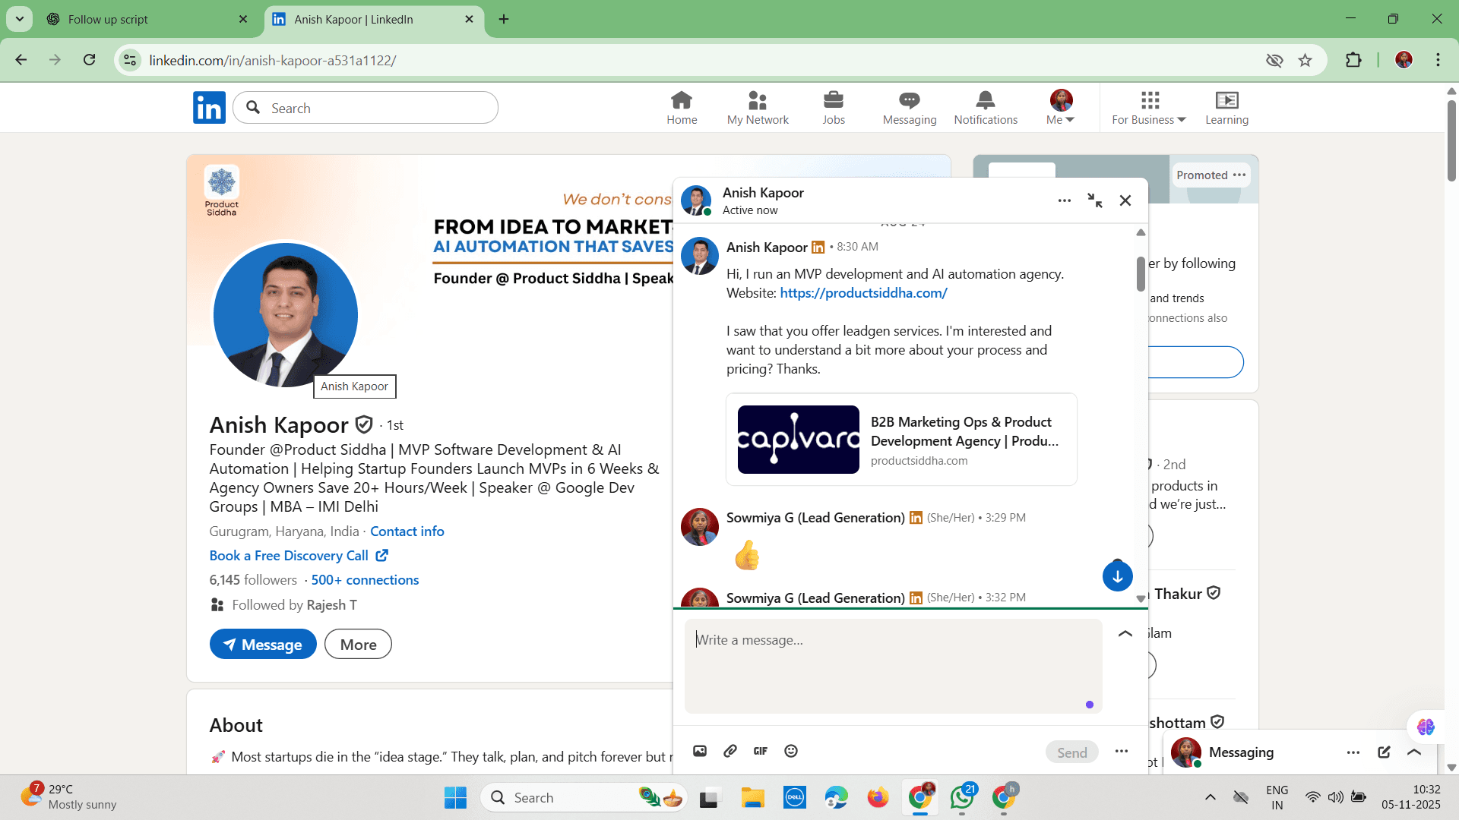Screen dimensions: 1459x820
Task: Expand the For Business dropdown
Action: click(x=1149, y=108)
